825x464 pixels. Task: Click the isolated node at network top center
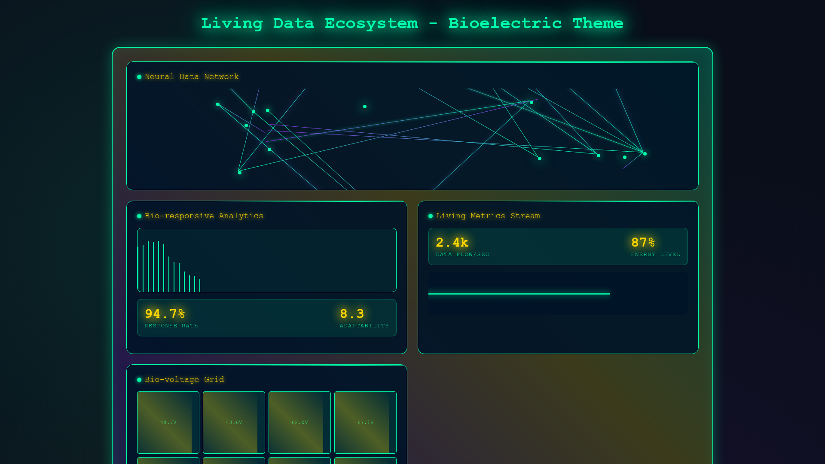(365, 107)
